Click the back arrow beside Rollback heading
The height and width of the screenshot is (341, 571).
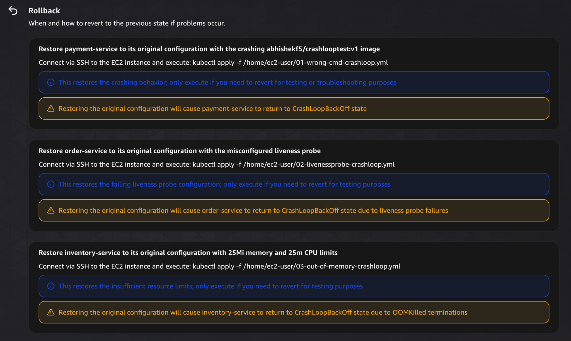coord(14,10)
